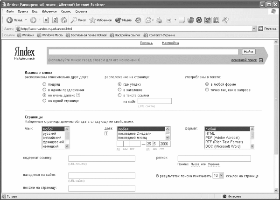The image size is (280, 200).
Task: Collapse advanced search via minus icon
Action: 261,60
